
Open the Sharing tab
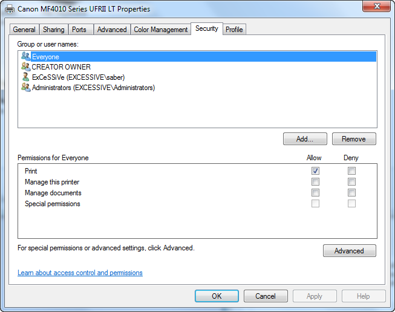54,30
